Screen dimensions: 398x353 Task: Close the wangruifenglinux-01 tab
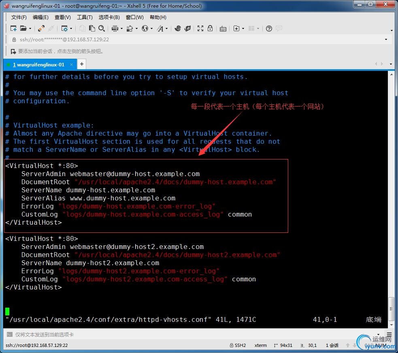[x=71, y=64]
